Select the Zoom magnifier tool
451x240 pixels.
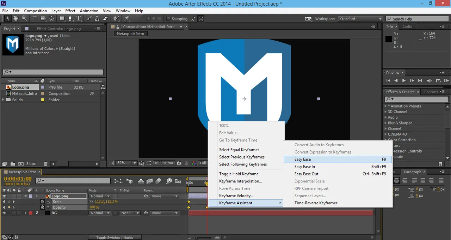tap(24, 19)
